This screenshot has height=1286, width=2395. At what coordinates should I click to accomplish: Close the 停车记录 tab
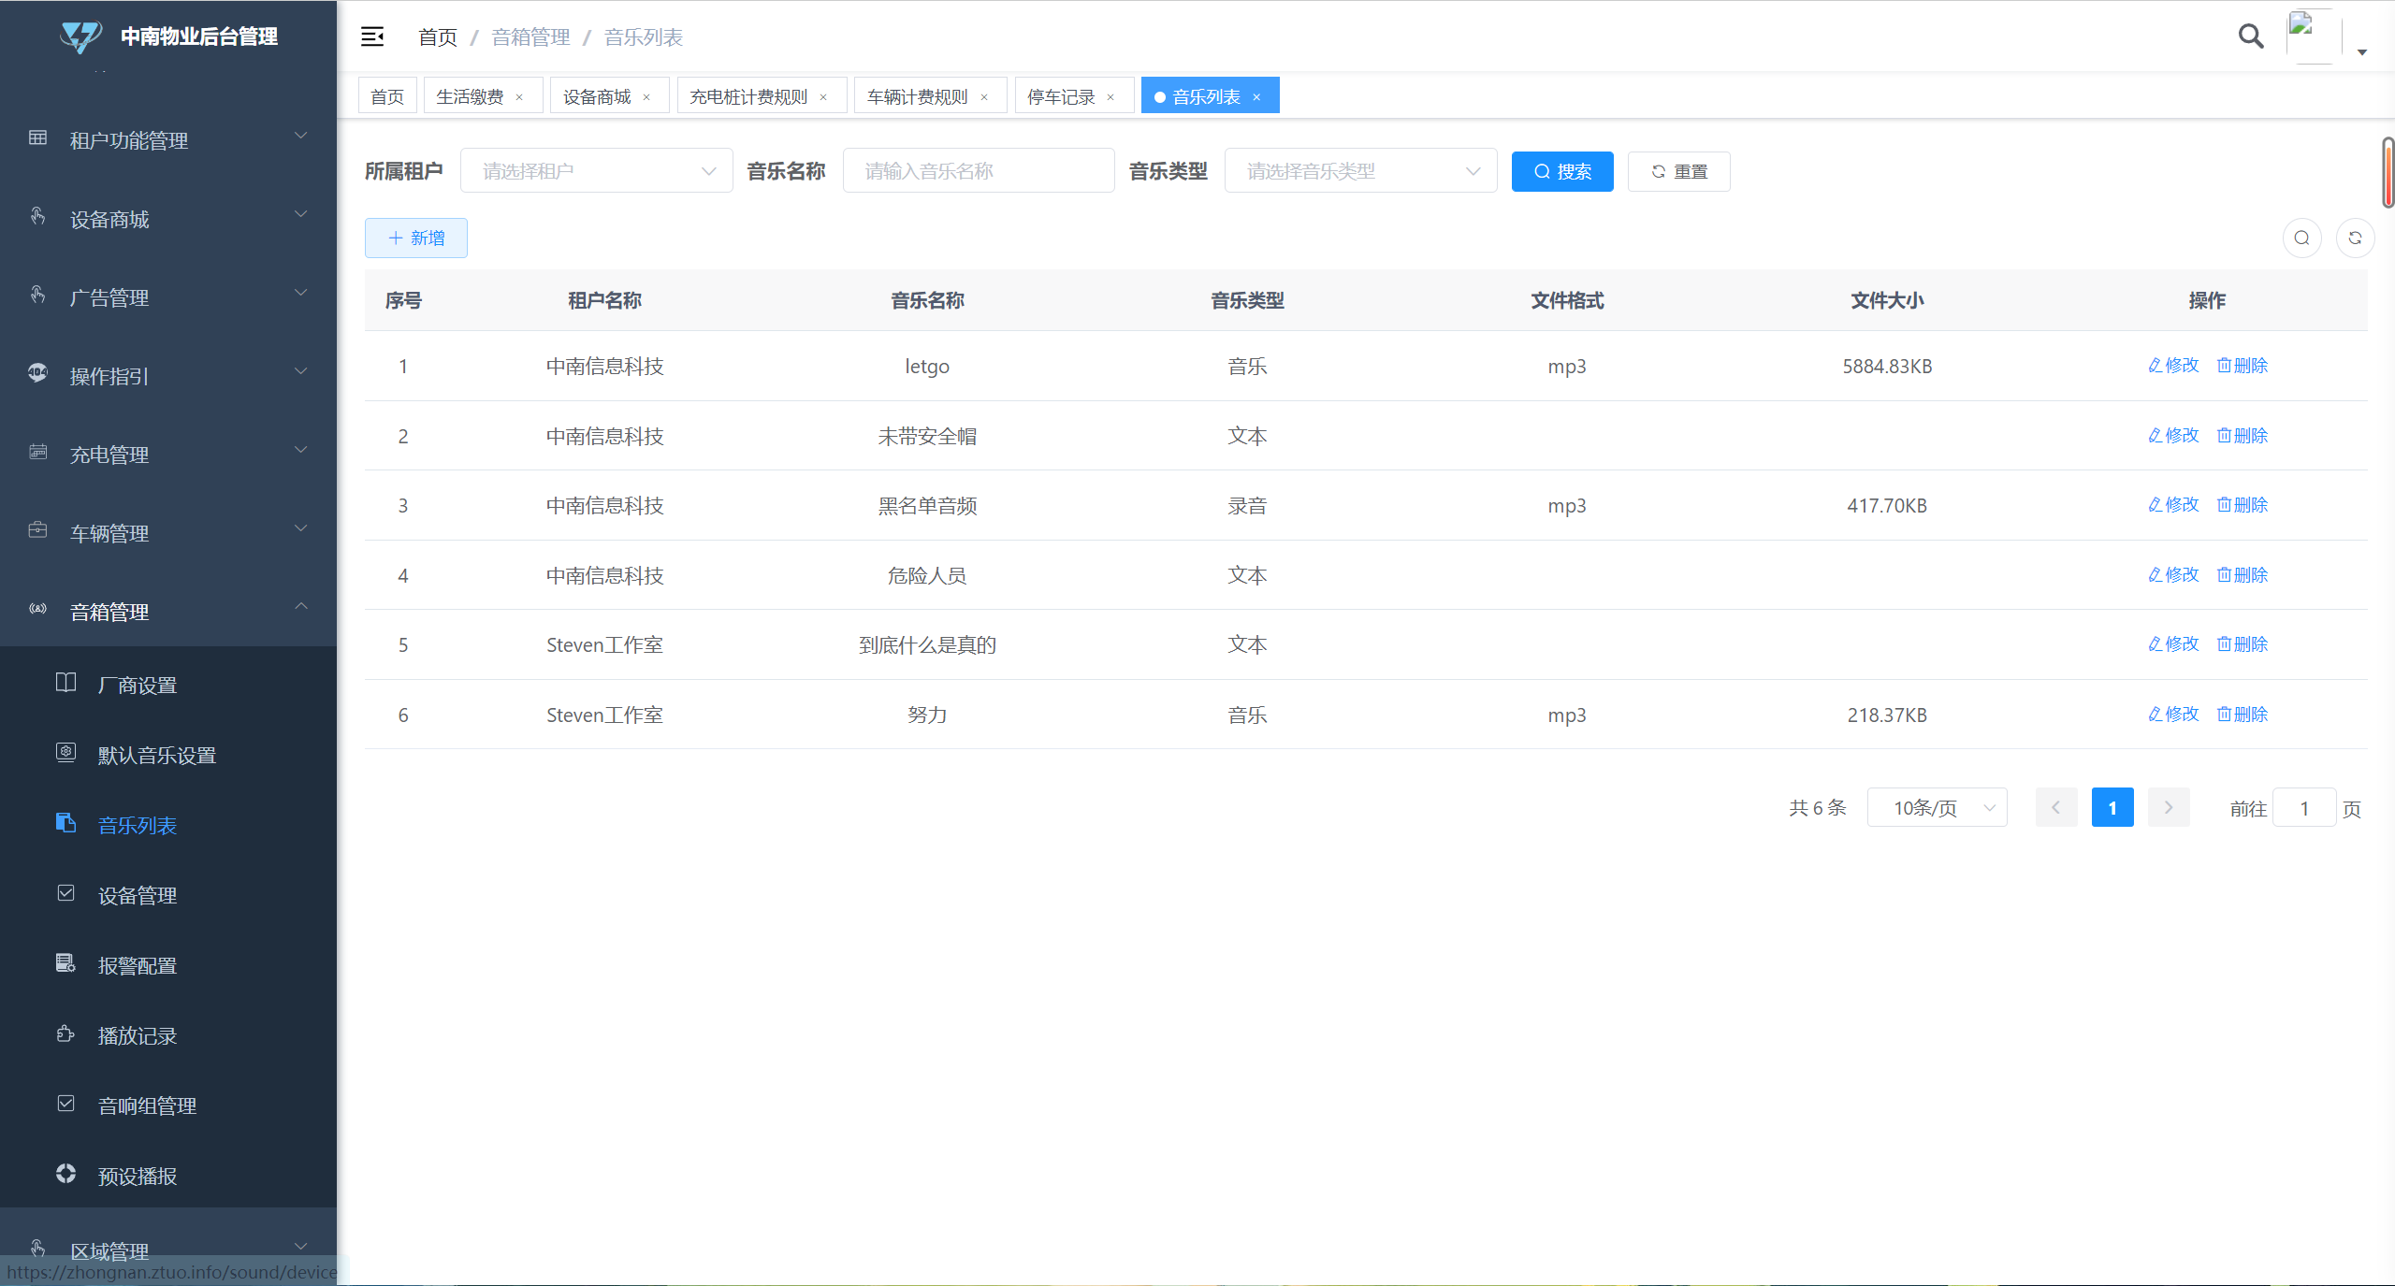(1110, 97)
